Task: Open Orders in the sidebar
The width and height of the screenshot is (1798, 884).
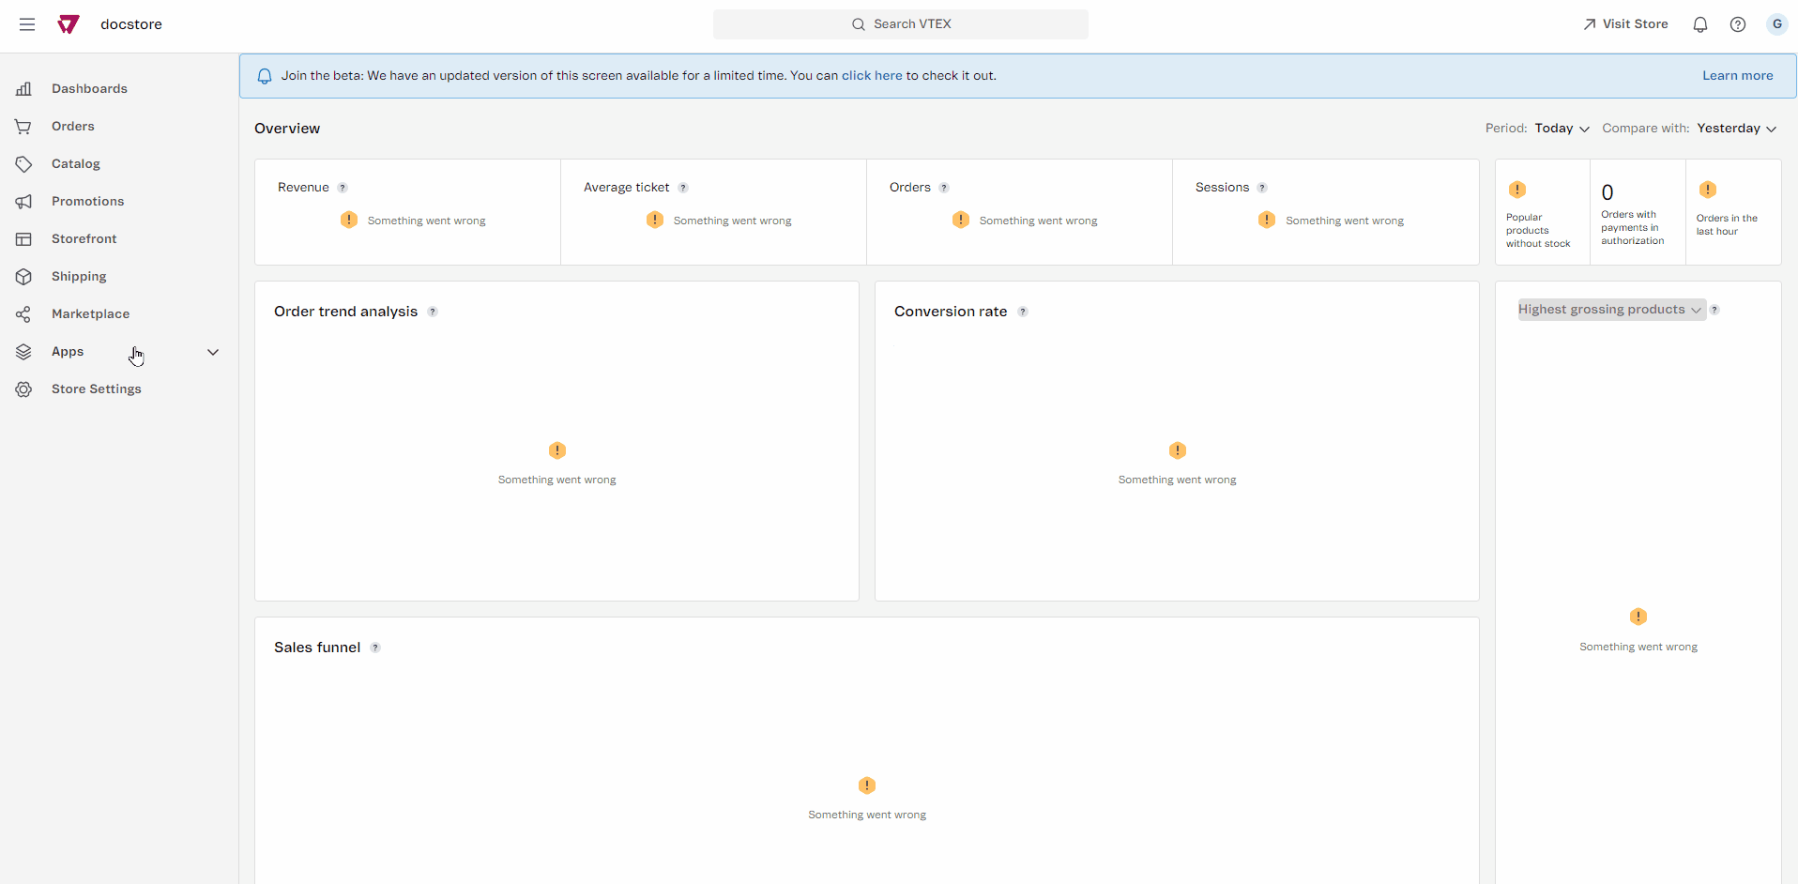Action: [x=73, y=127]
